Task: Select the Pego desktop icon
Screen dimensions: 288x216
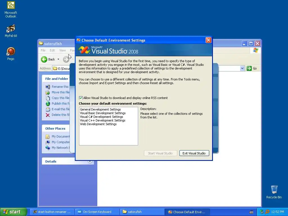Action: [11, 54]
